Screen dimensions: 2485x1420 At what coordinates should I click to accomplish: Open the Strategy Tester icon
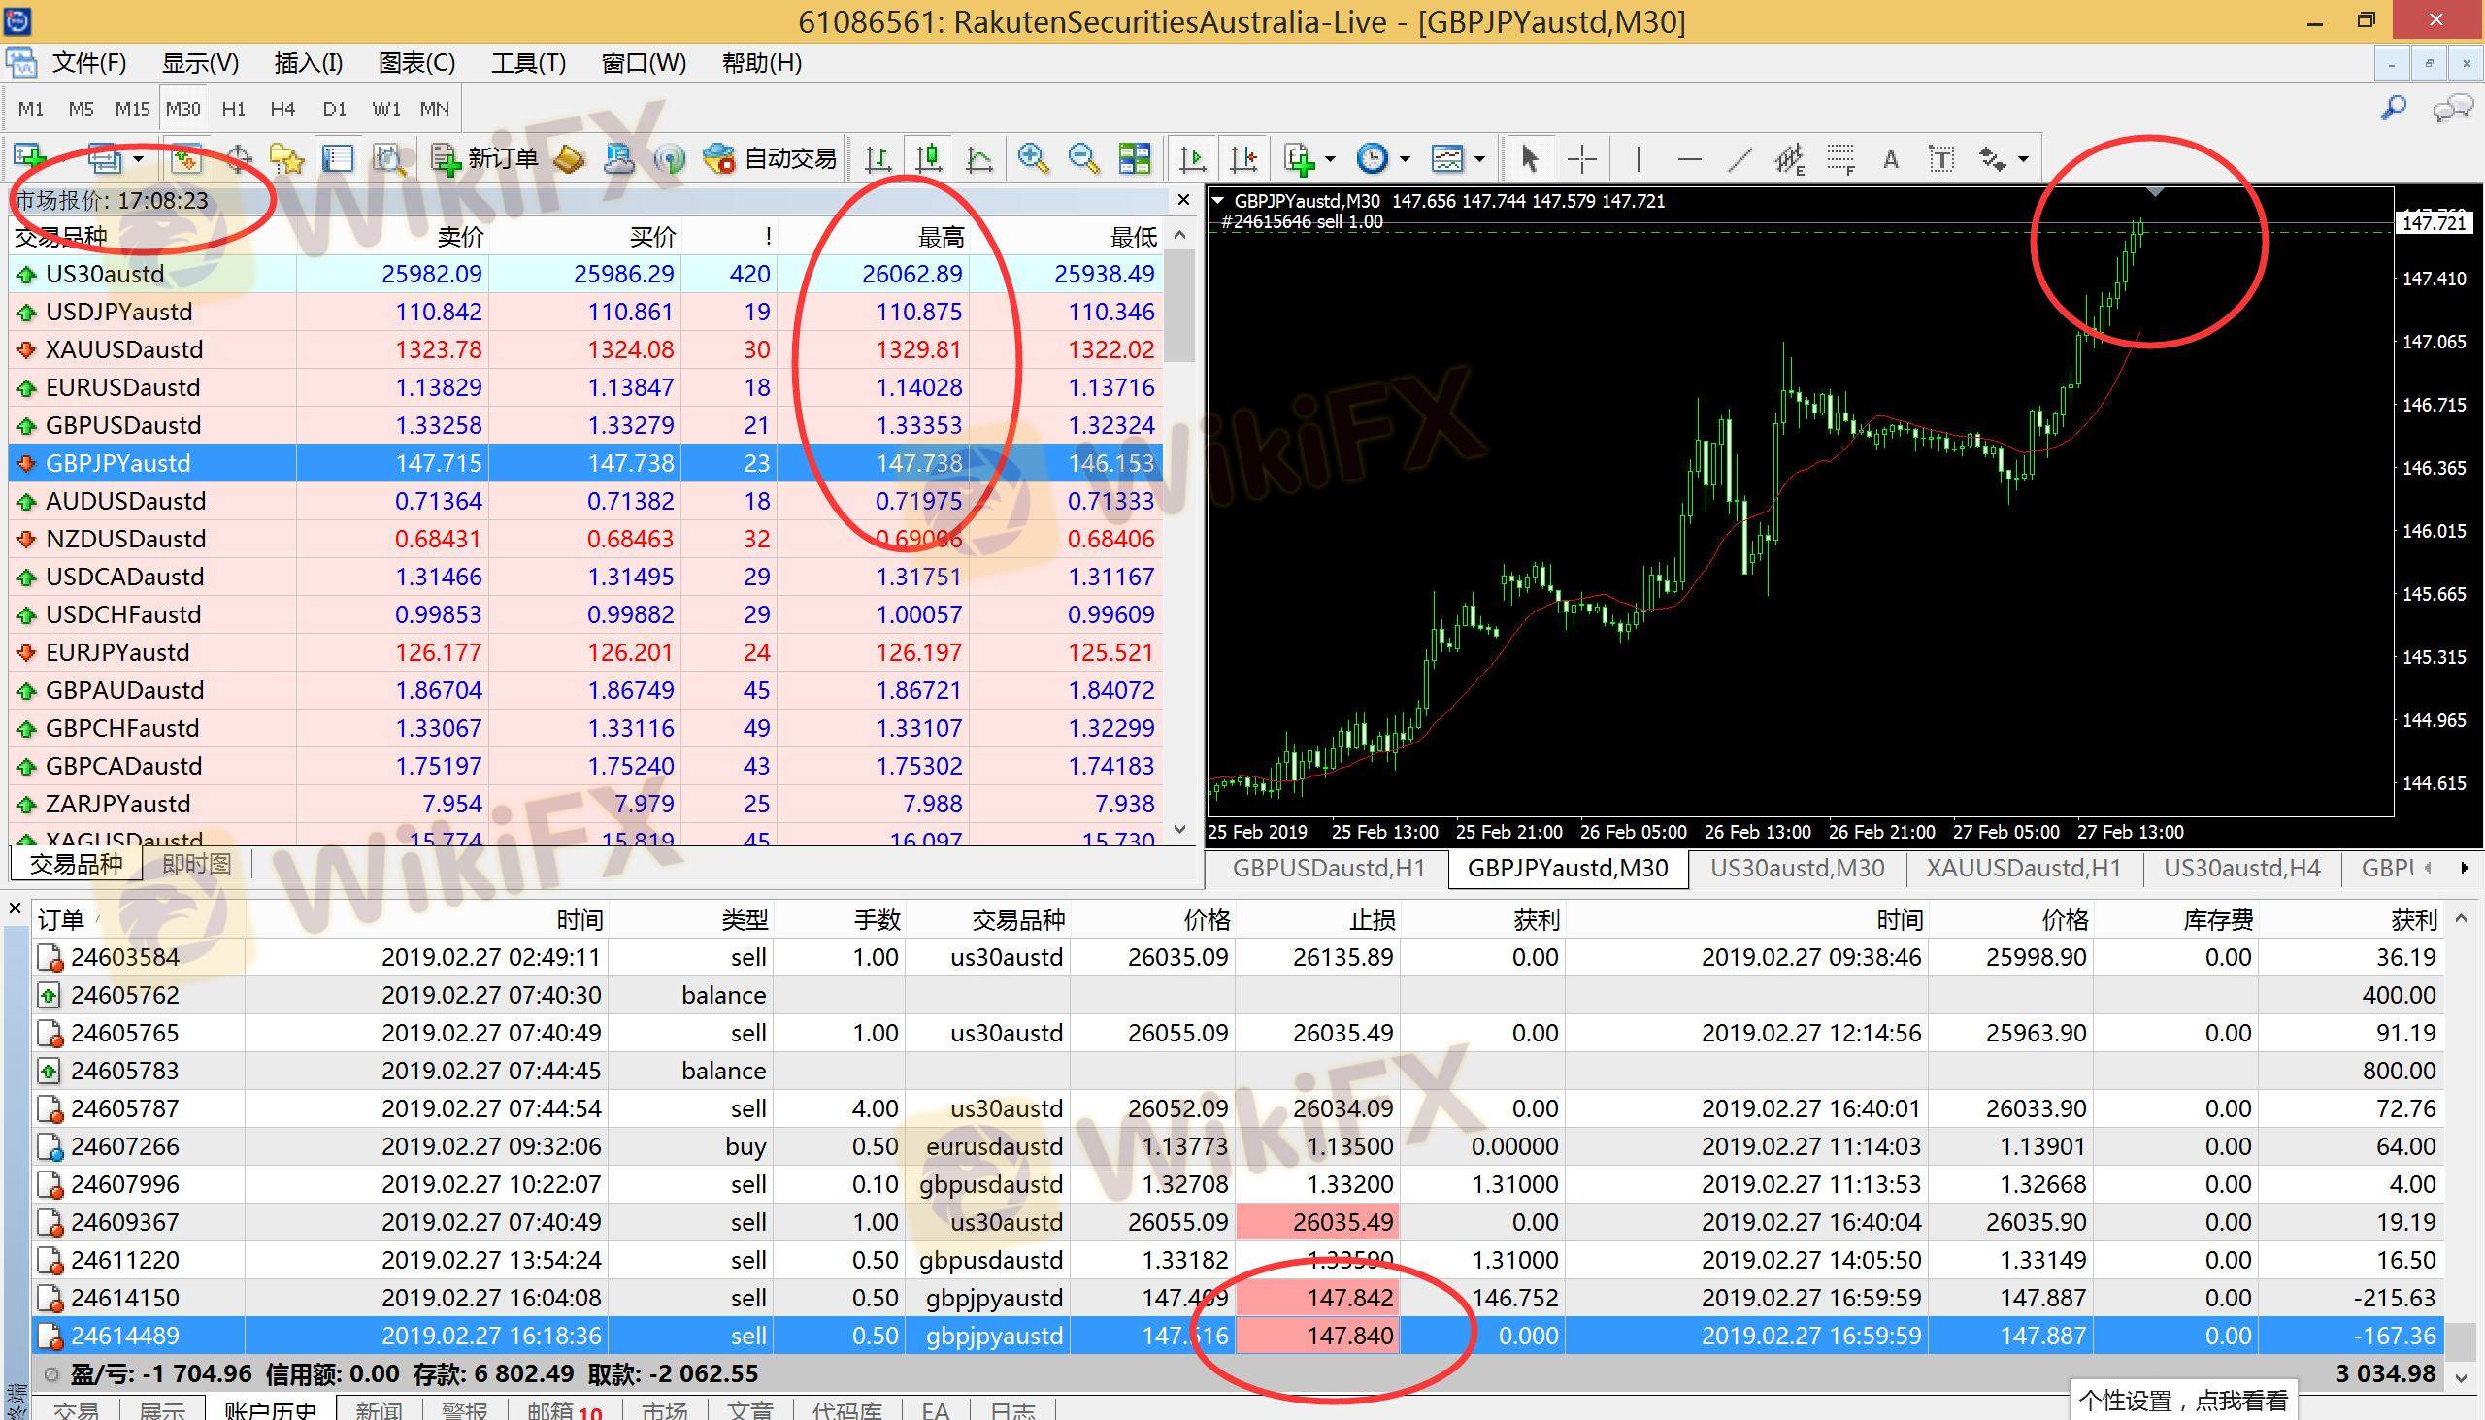click(x=388, y=158)
